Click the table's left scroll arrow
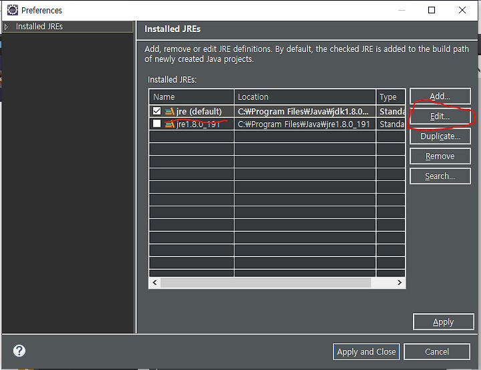 click(154, 283)
